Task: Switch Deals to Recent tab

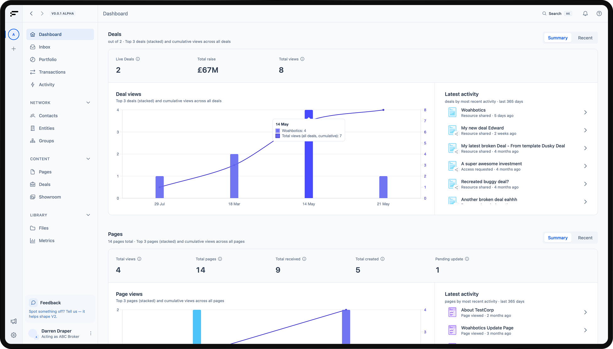Action: pos(585,38)
